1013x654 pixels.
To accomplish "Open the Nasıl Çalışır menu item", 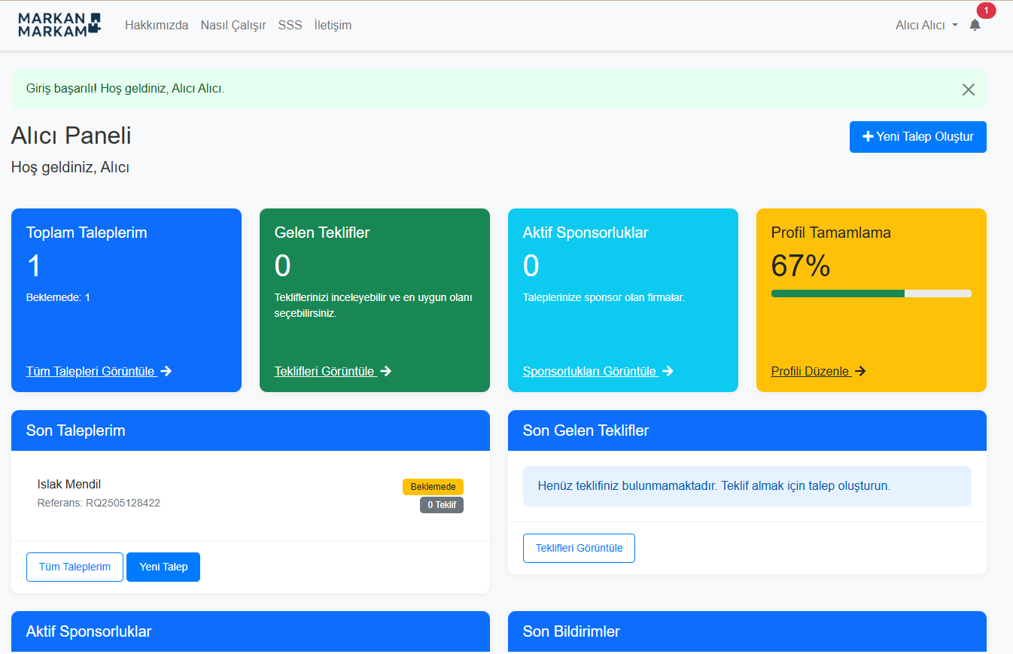I will coord(233,25).
